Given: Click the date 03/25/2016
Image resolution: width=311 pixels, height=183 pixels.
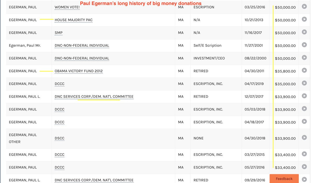Looking at the screenshot, I should pos(255,7).
